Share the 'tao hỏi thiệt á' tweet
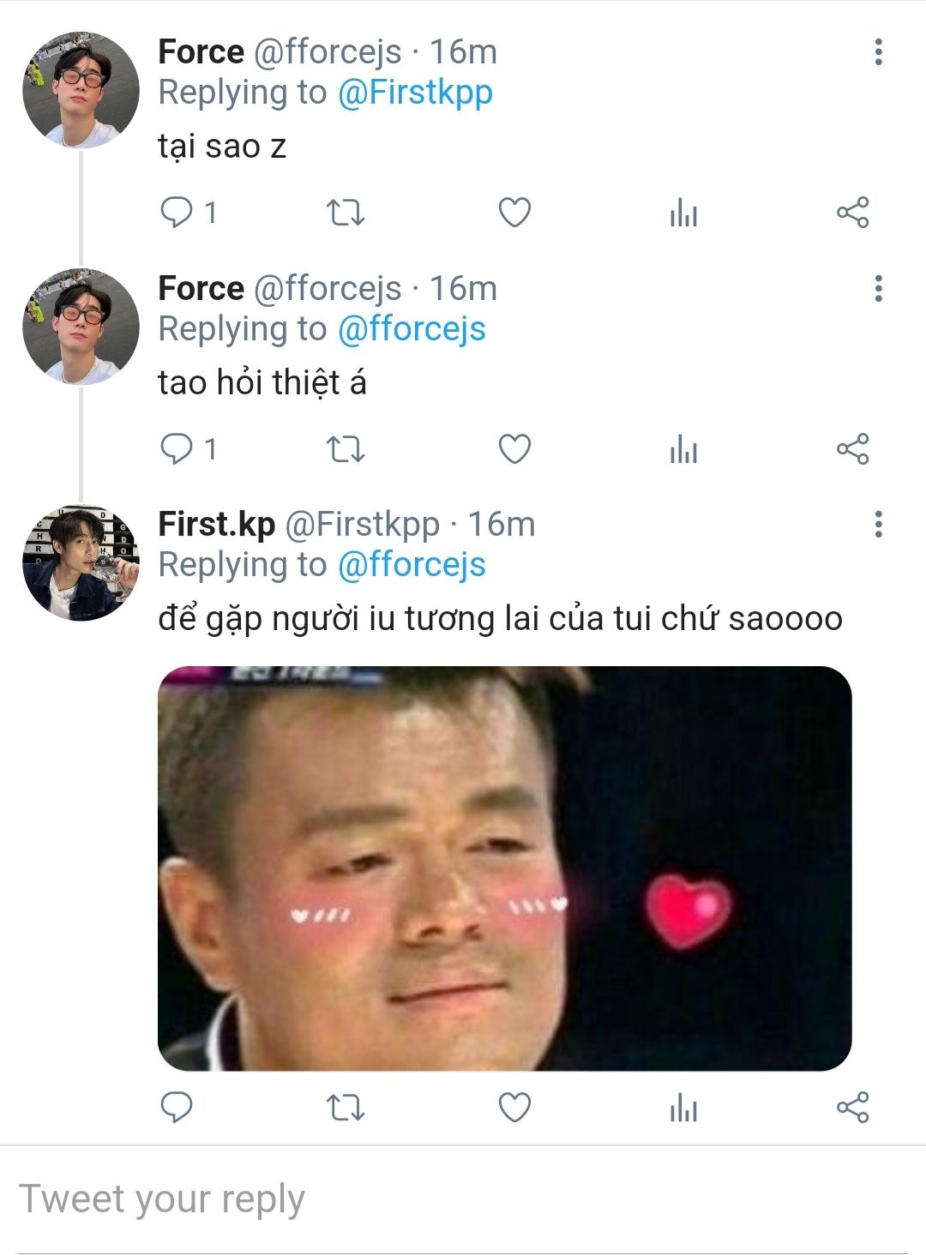The height and width of the screenshot is (1255, 926). (852, 448)
